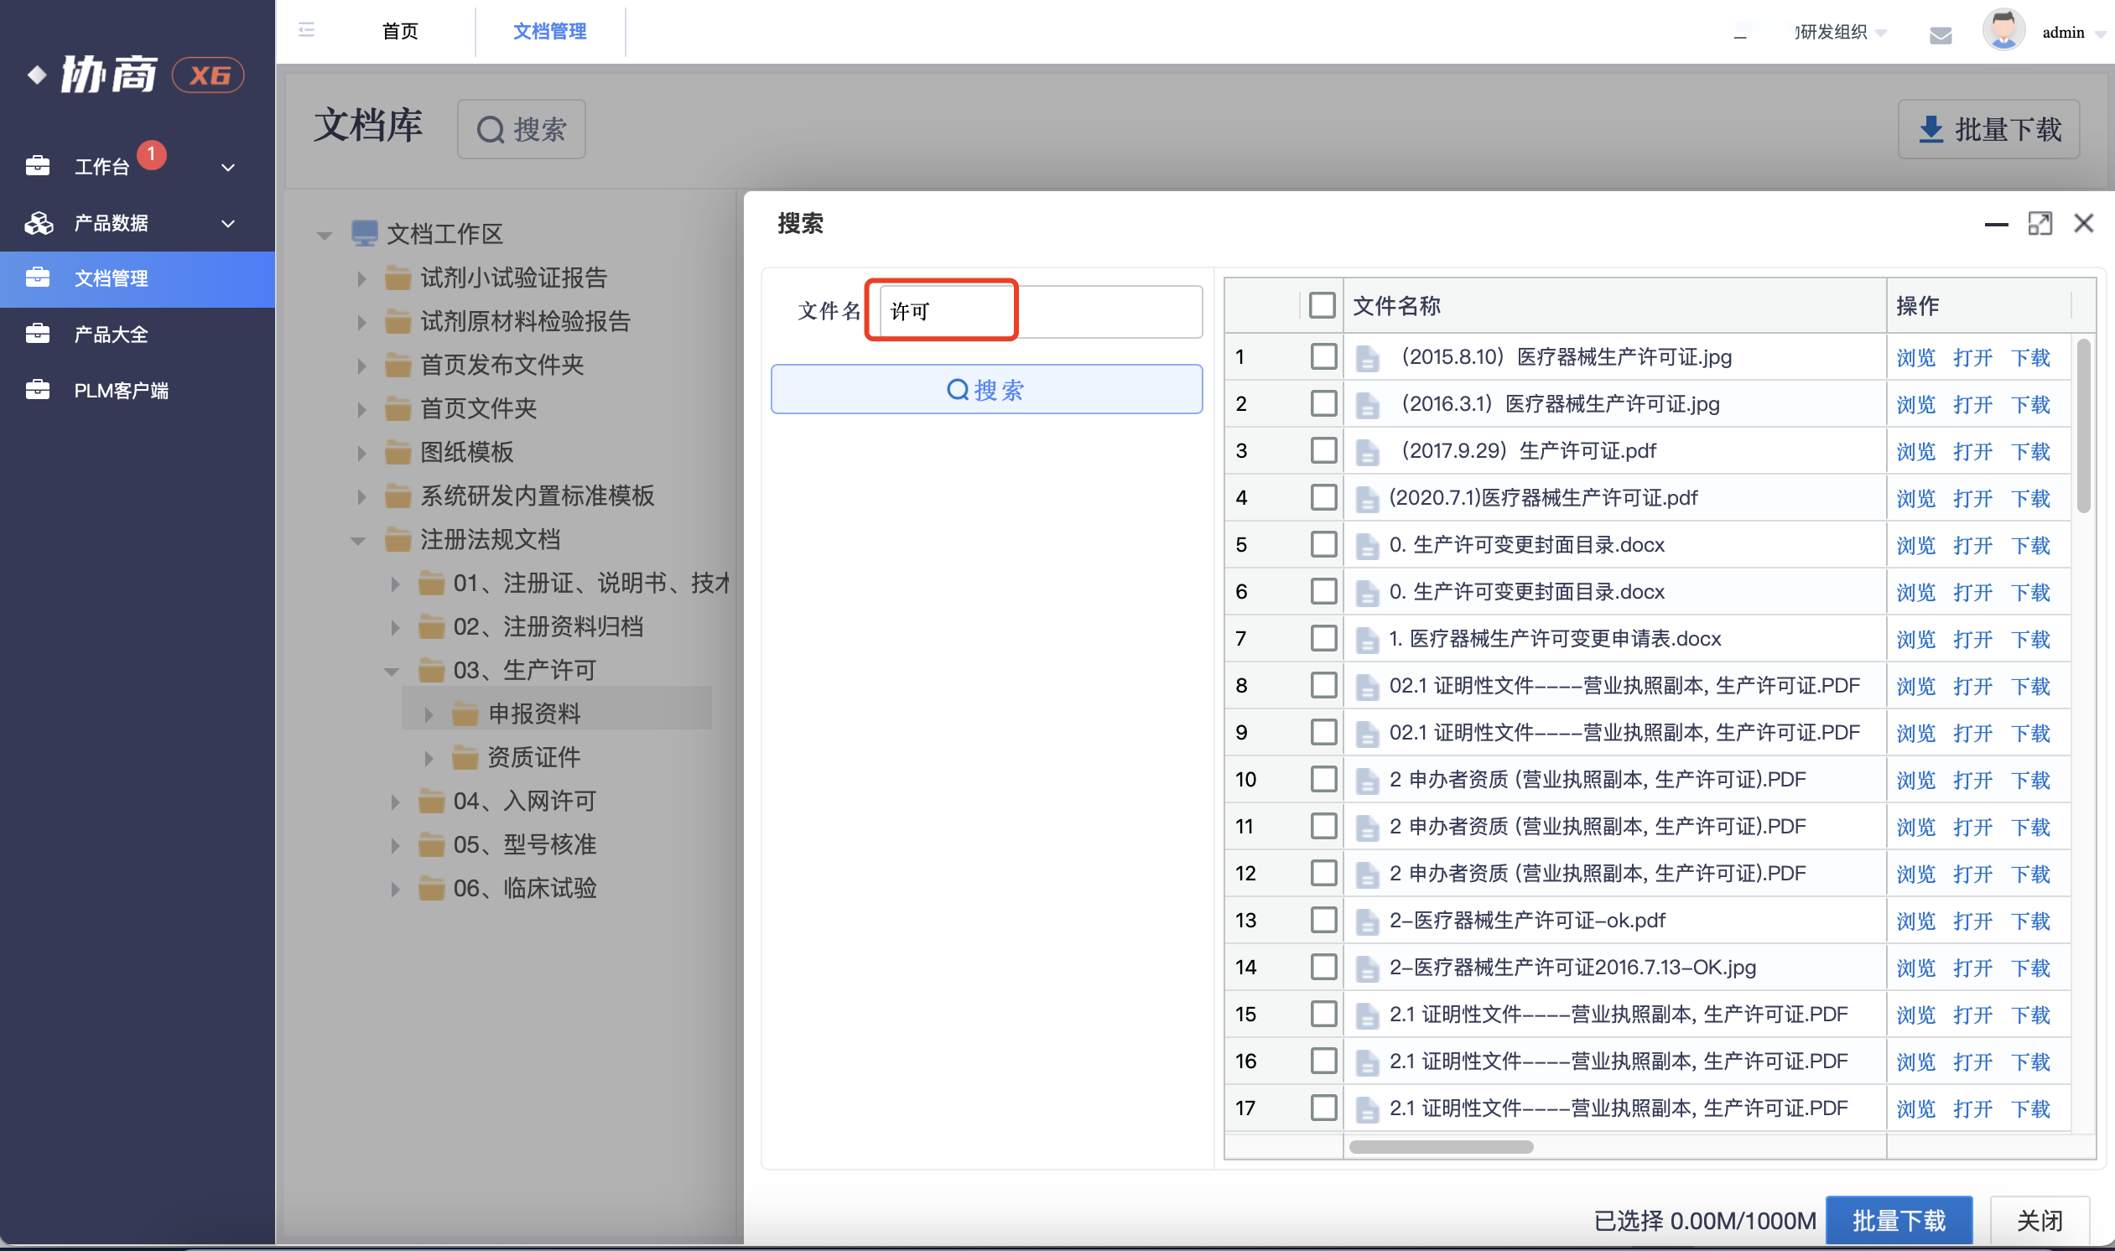
Task: Click the 文档工作区 computer icon
Action: tap(364, 232)
